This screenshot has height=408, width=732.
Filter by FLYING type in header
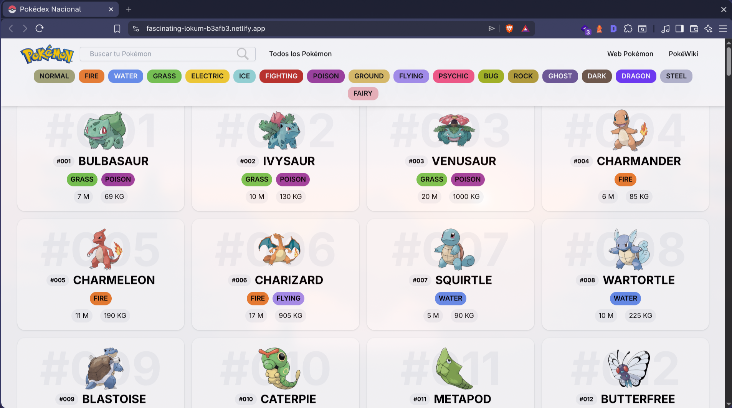[411, 76]
